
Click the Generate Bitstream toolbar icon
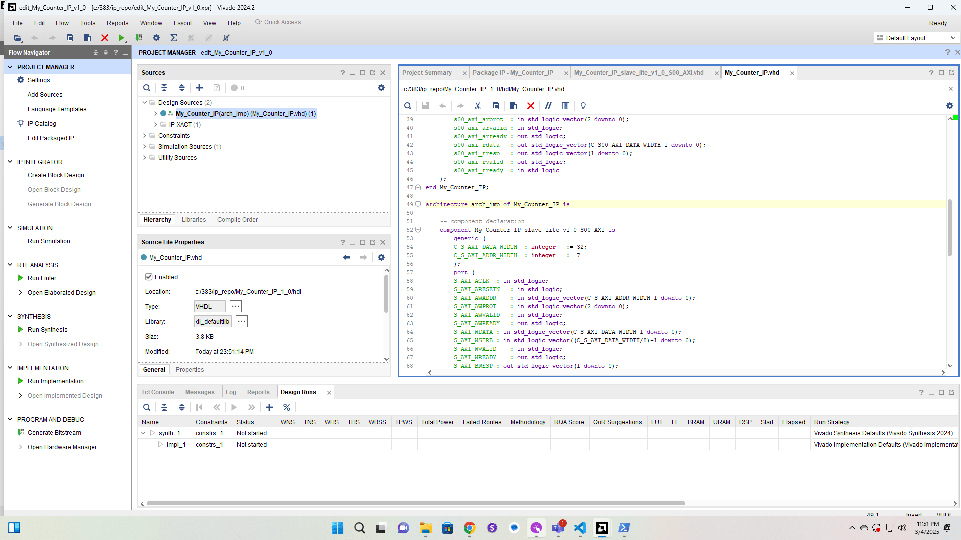pos(139,38)
